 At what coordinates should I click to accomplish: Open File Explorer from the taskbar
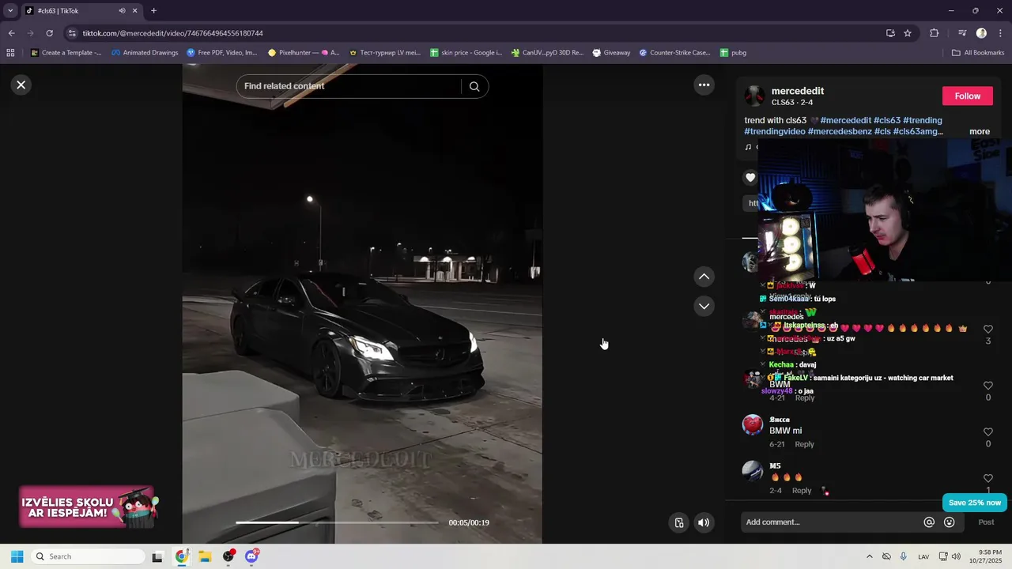(x=205, y=556)
